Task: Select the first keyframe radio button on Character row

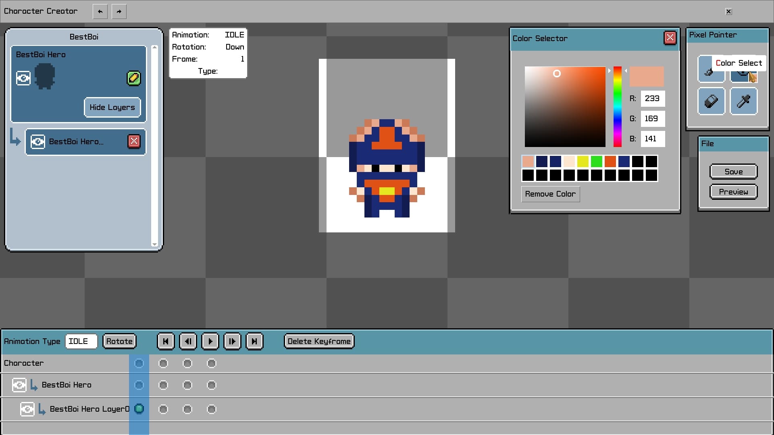Action: (139, 363)
